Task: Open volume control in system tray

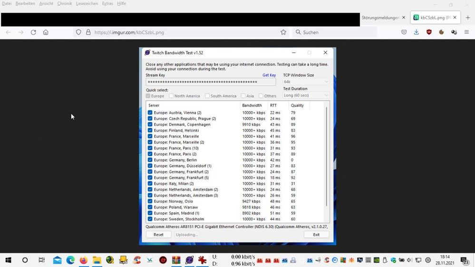Action: 409,260
